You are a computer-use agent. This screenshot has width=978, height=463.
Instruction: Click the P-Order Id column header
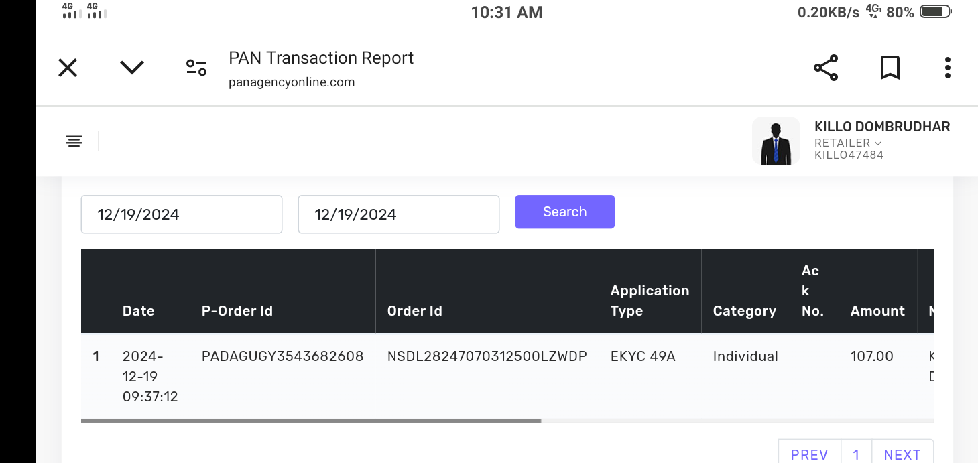(x=237, y=311)
